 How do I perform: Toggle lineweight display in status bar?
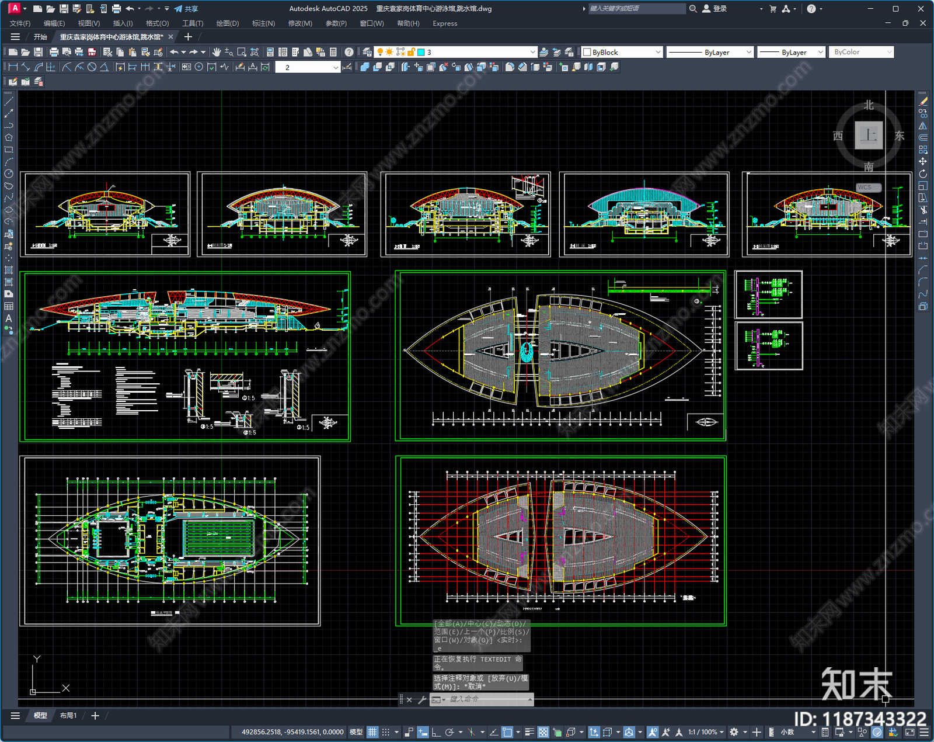tap(529, 732)
